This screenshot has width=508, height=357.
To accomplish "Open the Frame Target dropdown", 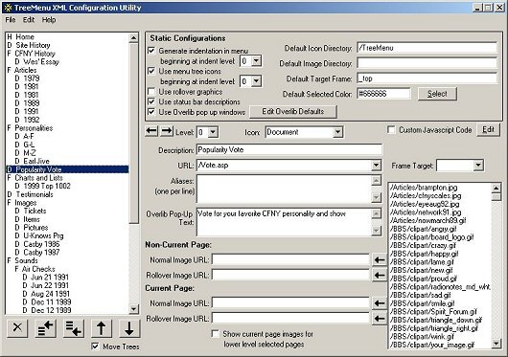I will (478, 166).
